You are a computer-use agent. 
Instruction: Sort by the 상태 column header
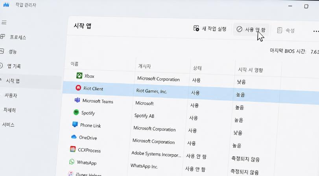coord(197,68)
